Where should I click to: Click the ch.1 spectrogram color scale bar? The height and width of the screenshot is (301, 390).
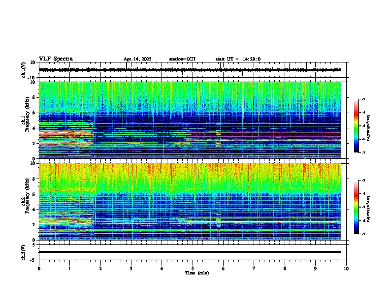tap(356, 126)
